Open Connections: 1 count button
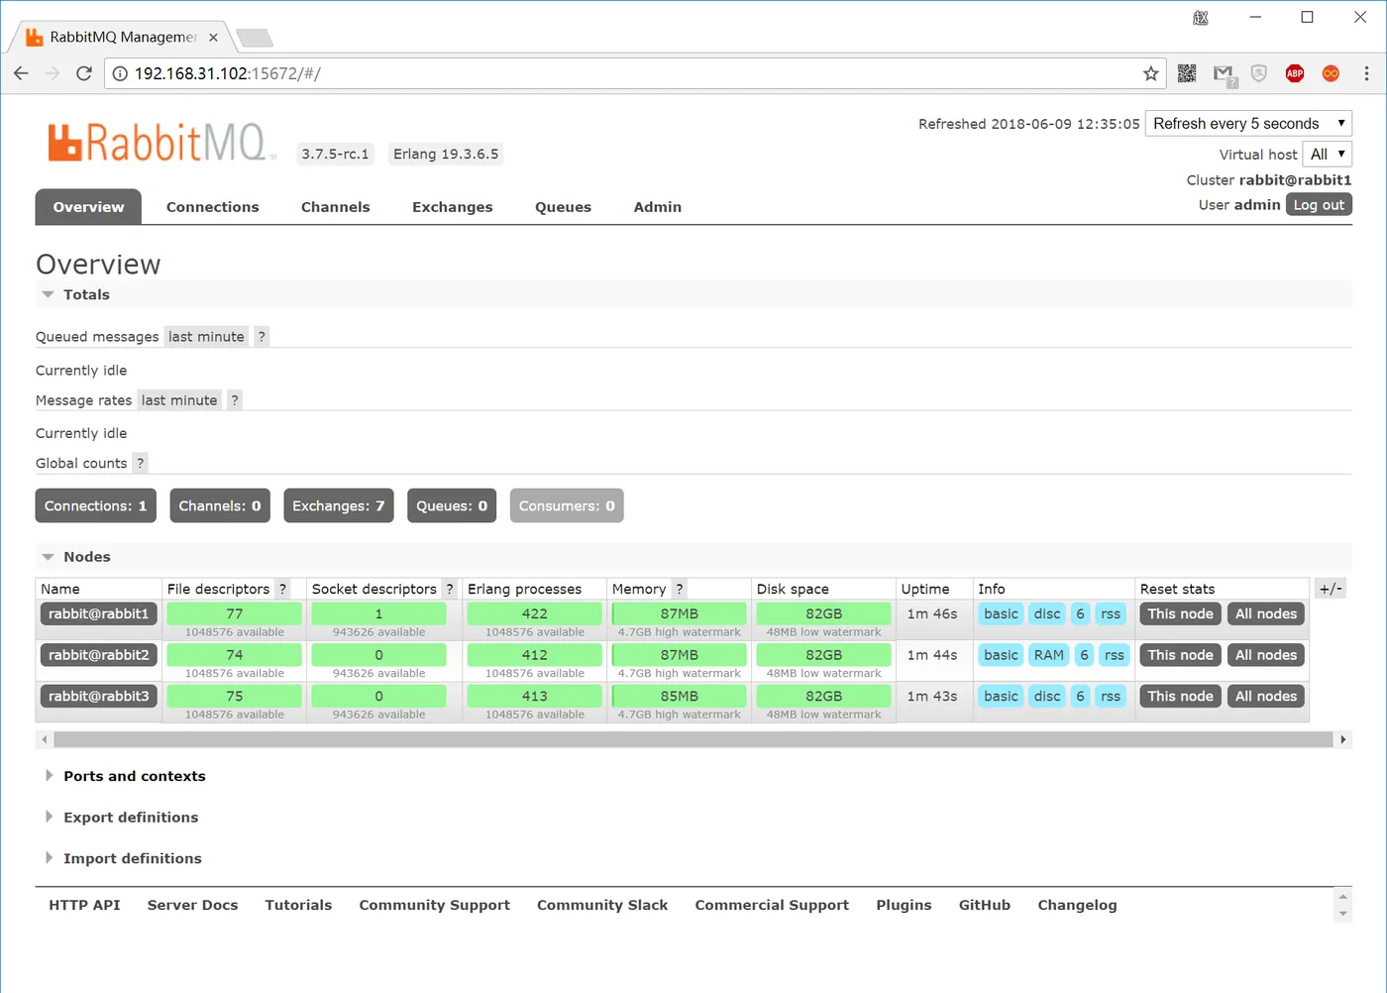Viewport: 1387px width, 993px height. (95, 505)
